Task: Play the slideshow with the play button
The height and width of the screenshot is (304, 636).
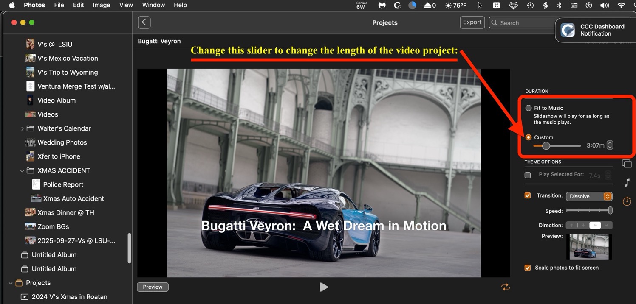Action: (324, 287)
